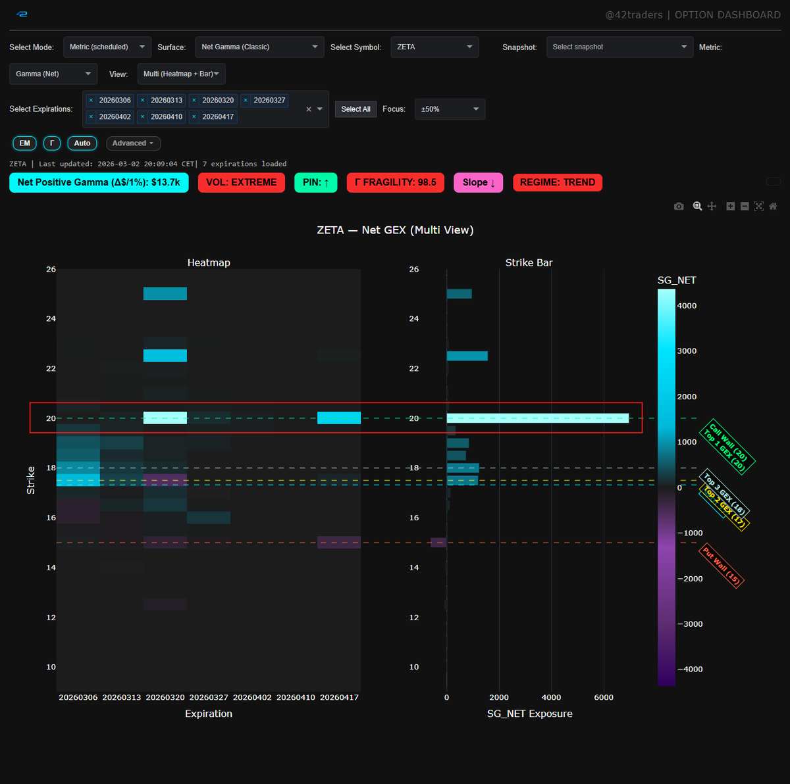
Task: Click the SG_NET color scale bar
Action: pos(666,487)
